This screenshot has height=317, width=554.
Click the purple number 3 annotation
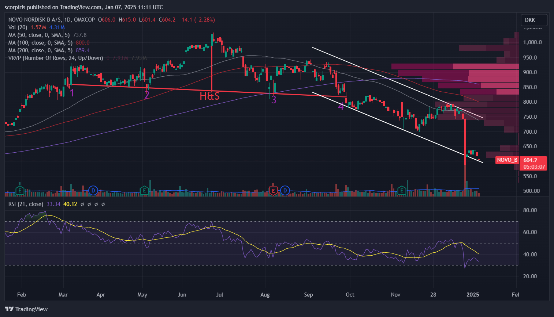pos(274,99)
